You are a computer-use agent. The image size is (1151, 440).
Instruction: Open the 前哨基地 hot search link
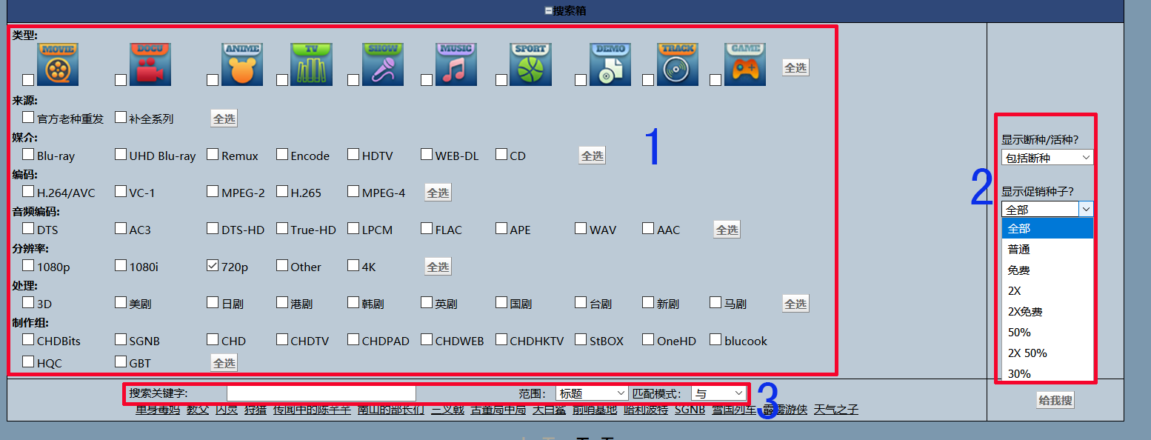[594, 409]
